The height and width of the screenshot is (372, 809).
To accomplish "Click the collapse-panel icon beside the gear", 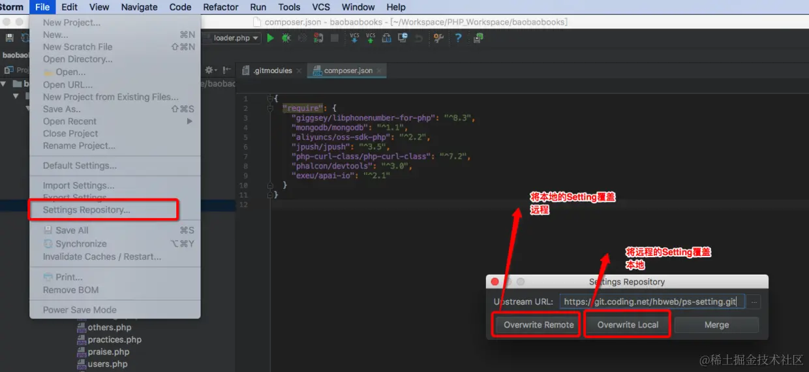I will click(226, 70).
